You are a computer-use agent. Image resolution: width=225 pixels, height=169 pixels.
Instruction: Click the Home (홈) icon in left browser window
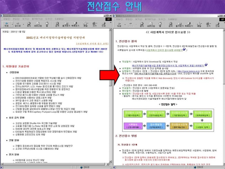(x=47, y=24)
